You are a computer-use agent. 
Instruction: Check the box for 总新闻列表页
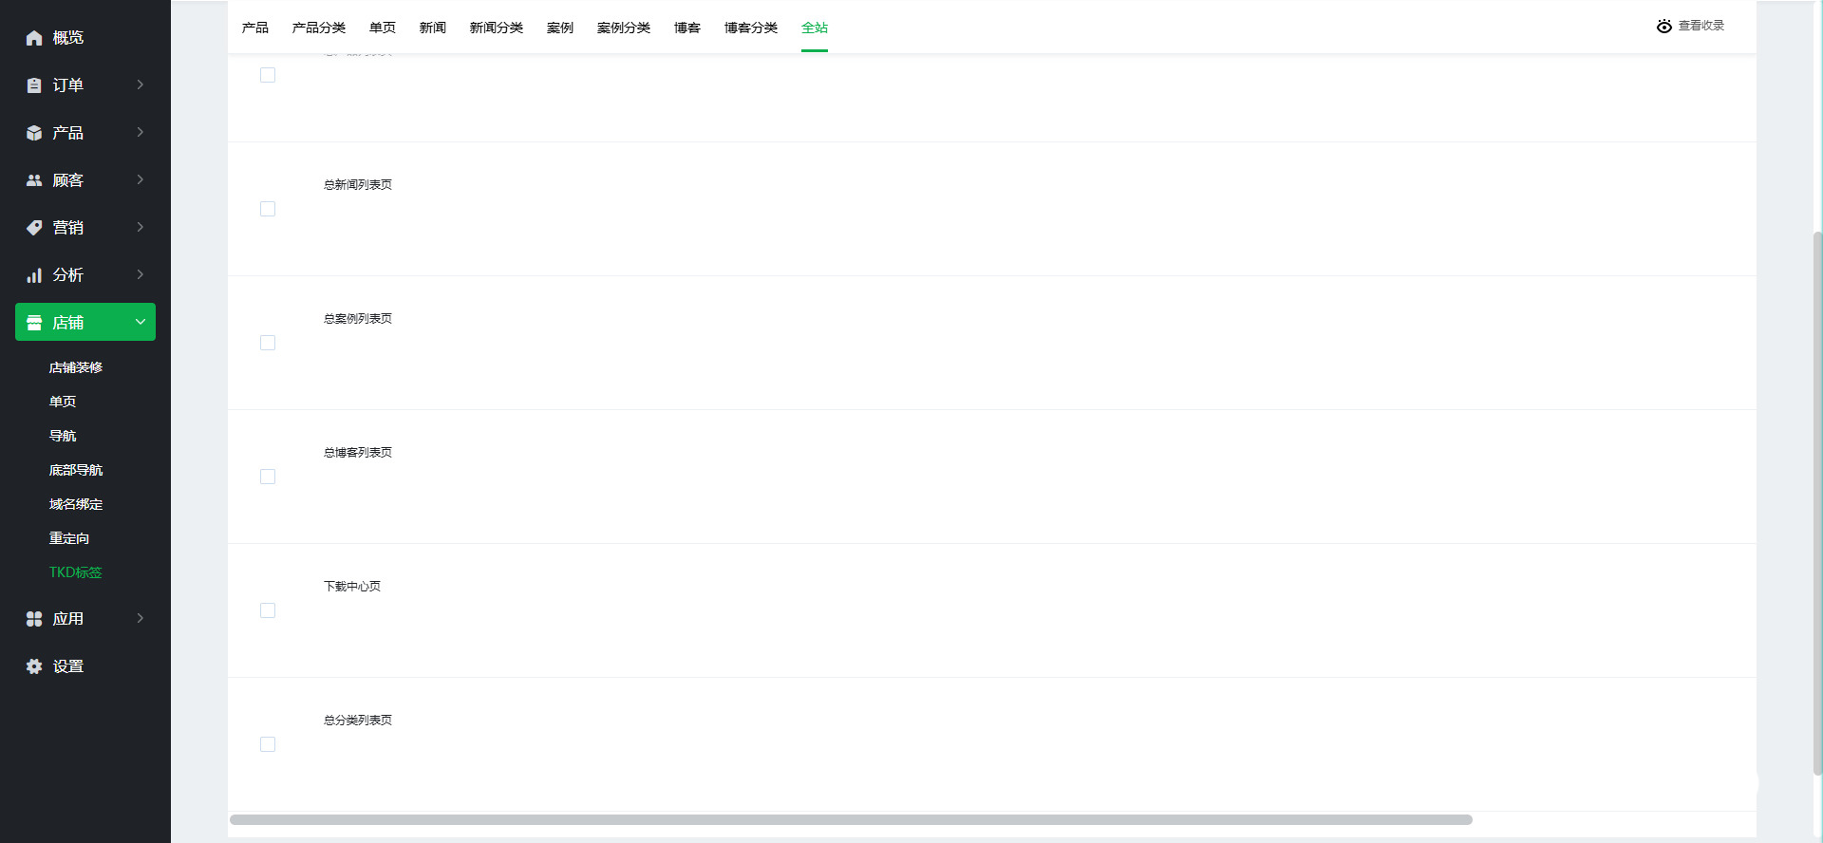(268, 209)
